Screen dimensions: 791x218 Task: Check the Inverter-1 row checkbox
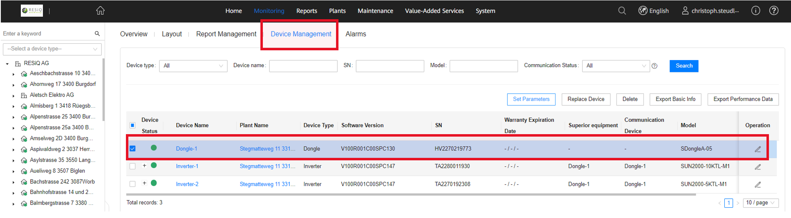132,166
